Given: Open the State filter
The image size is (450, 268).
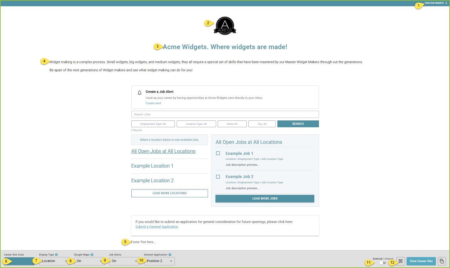Looking at the screenshot, I should click(232, 124).
